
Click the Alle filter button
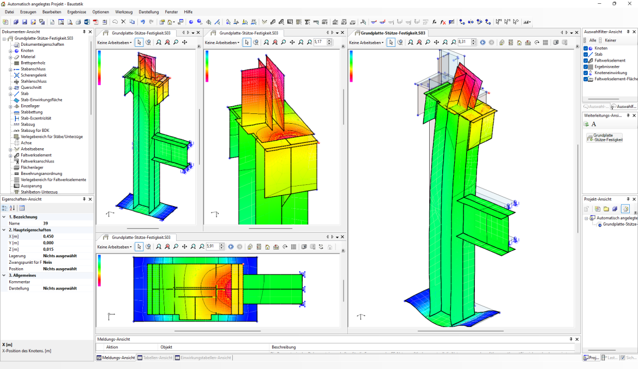click(592, 40)
